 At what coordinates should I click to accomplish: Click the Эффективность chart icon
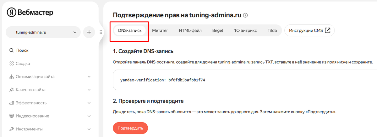coord(11,103)
